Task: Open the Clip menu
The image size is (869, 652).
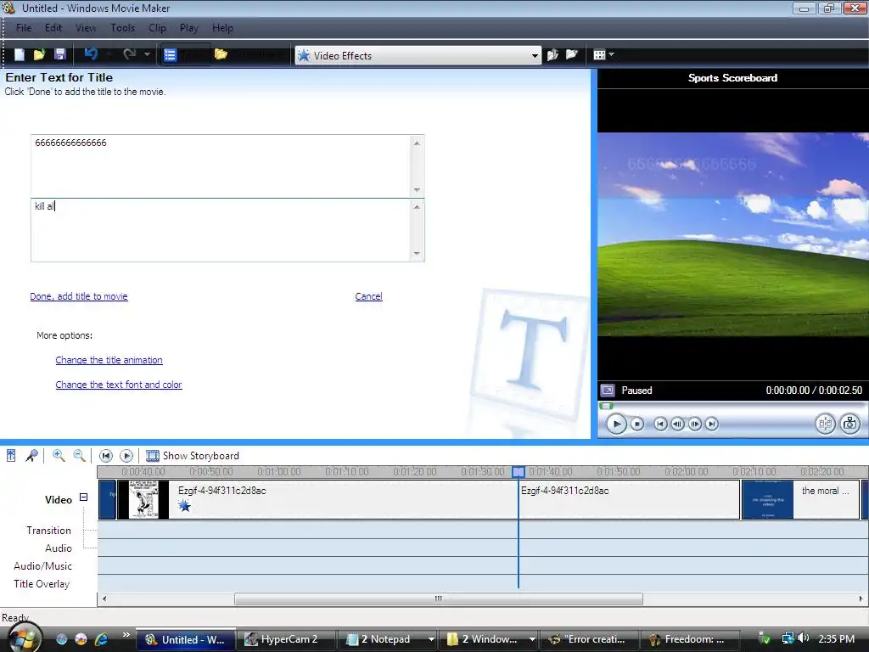Action: pos(157,28)
